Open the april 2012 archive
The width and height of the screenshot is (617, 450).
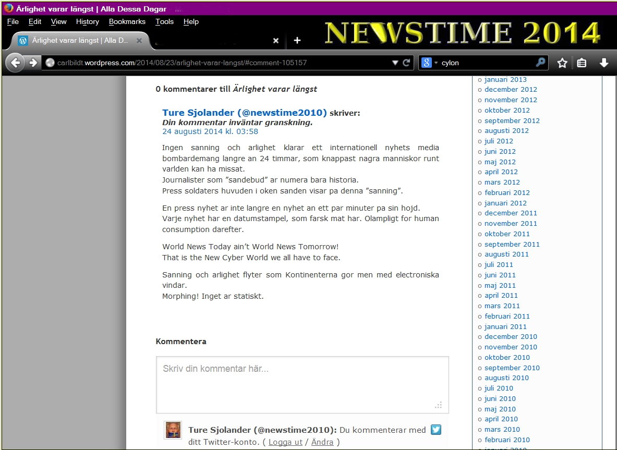click(501, 172)
